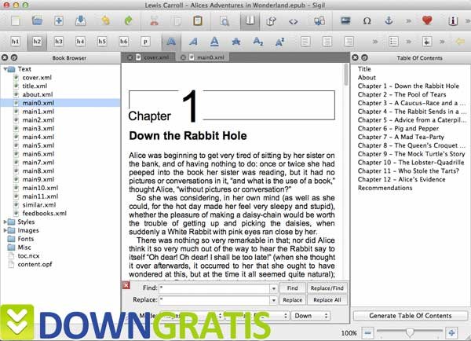Click the New file toolbar icon
Screen dimensions: 471x341
point(16,20)
